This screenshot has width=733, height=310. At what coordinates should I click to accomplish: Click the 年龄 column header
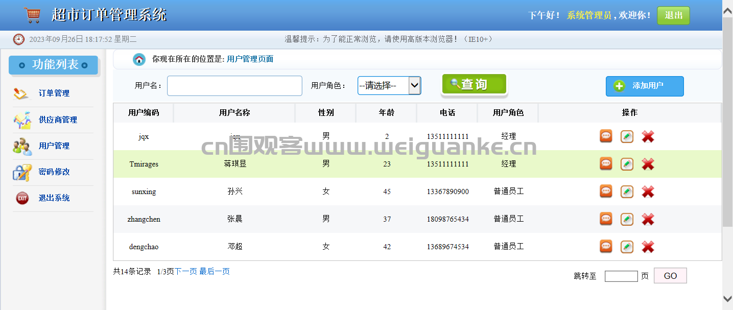click(387, 113)
